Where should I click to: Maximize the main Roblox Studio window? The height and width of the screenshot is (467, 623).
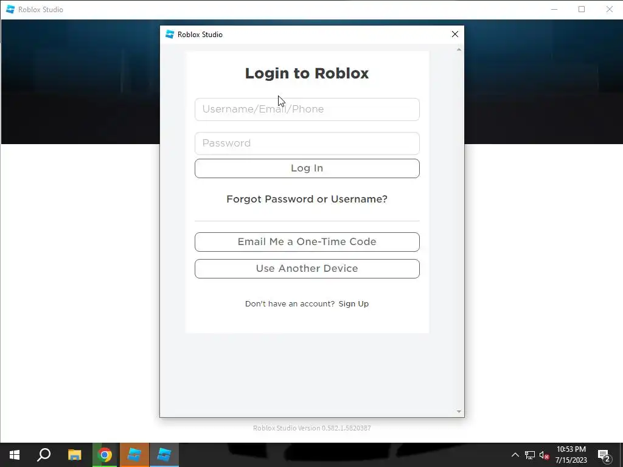(582, 9)
